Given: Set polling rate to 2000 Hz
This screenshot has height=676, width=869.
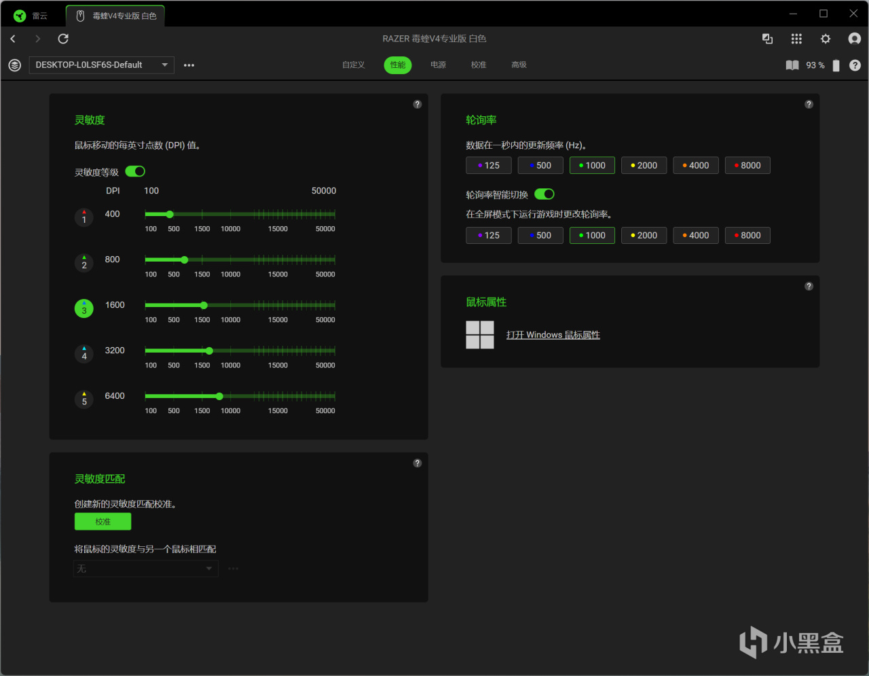Looking at the screenshot, I should (644, 165).
